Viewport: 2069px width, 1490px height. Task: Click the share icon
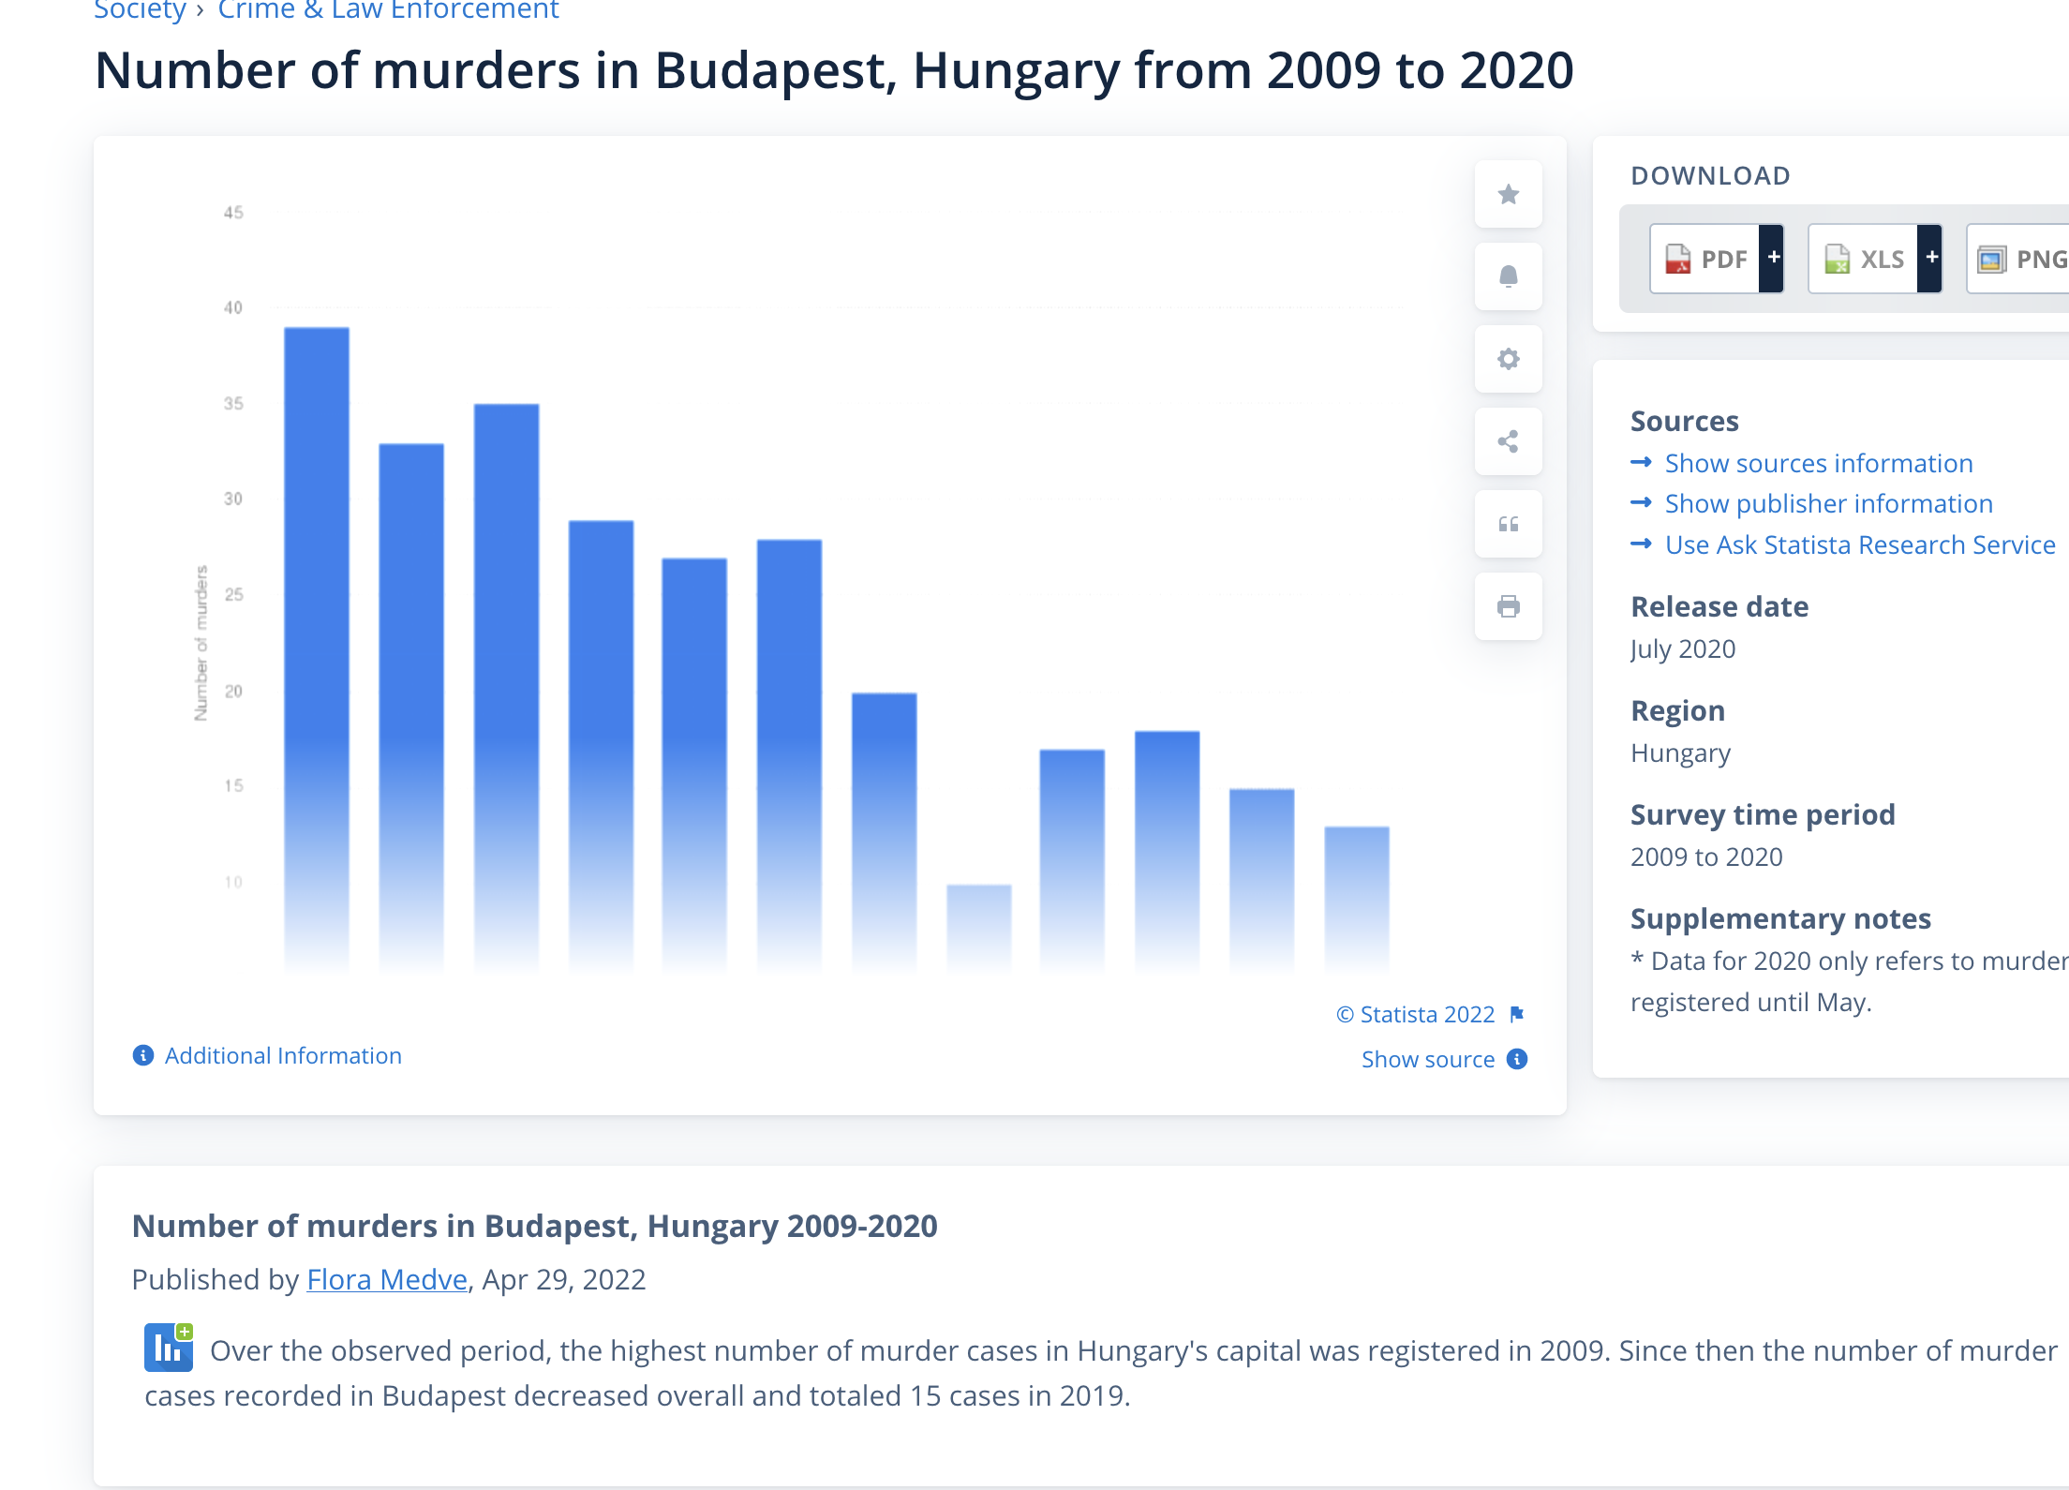(x=1508, y=441)
